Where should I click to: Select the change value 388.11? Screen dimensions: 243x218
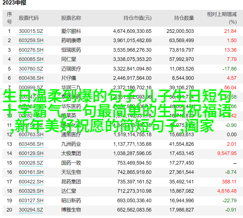(x=229, y=182)
